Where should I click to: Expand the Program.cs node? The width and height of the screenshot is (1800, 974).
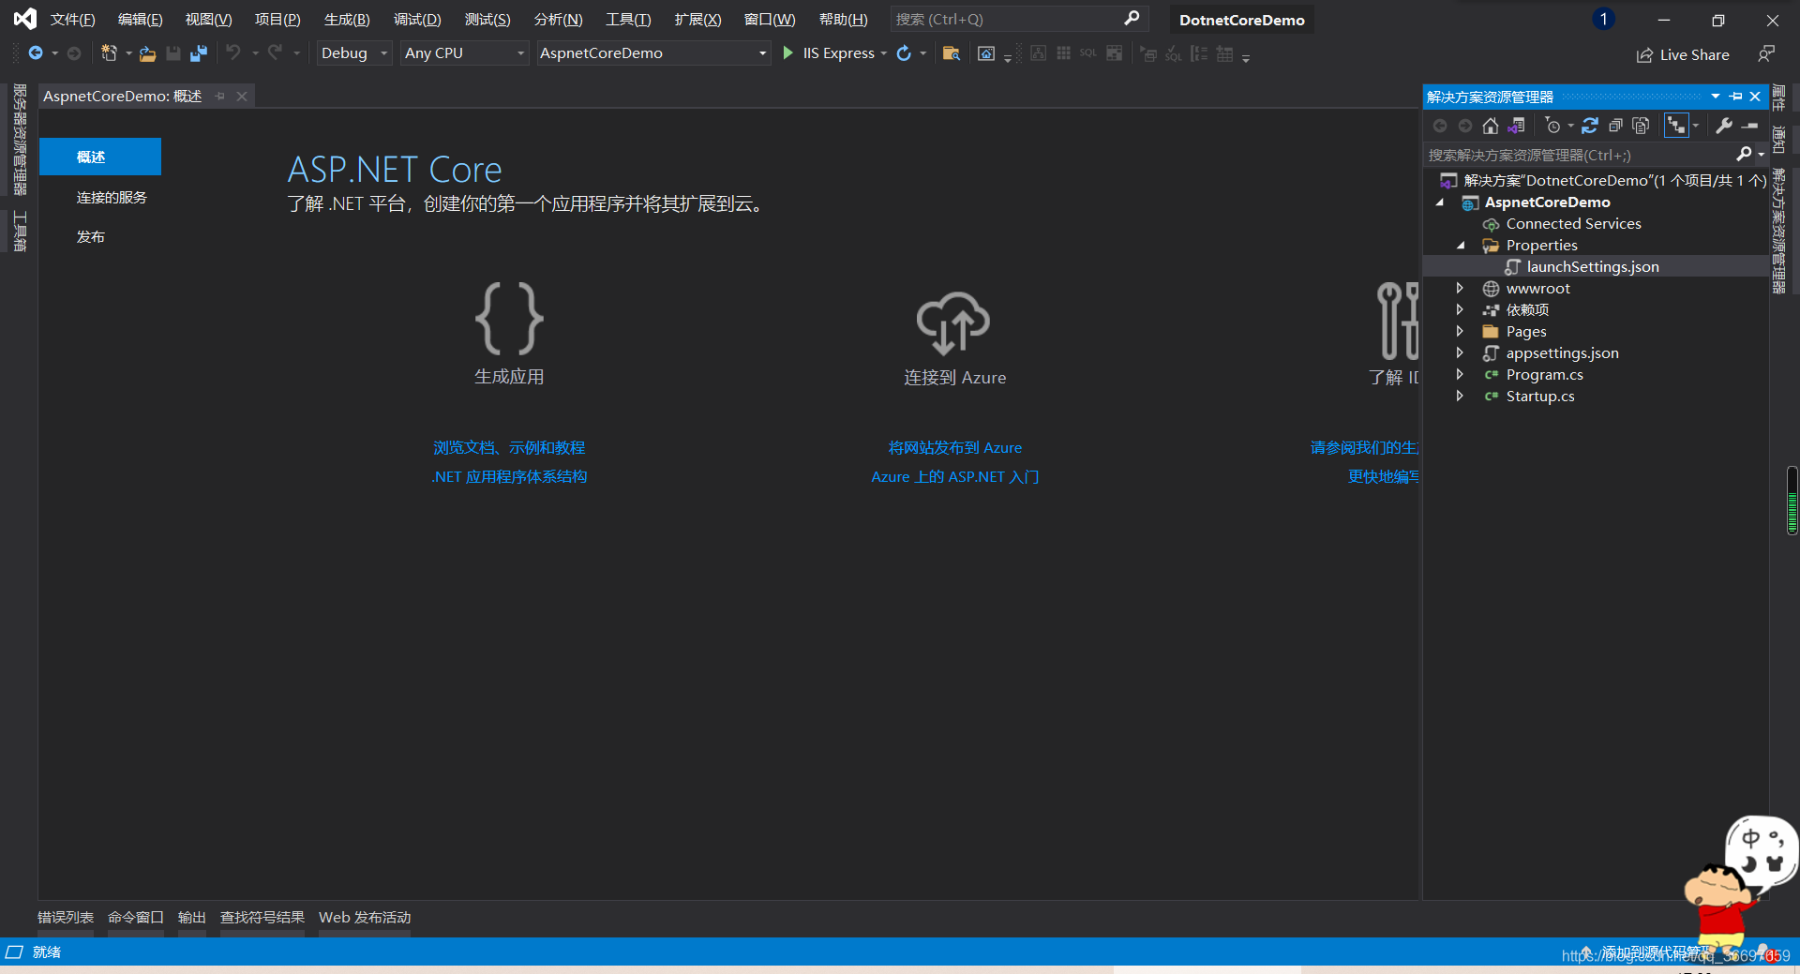click(1460, 375)
